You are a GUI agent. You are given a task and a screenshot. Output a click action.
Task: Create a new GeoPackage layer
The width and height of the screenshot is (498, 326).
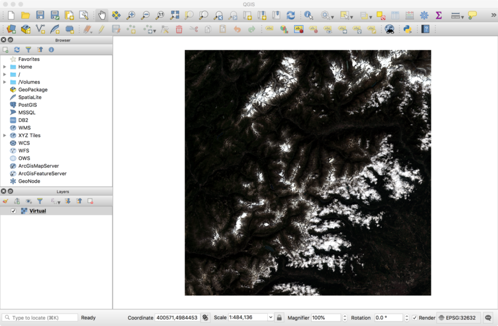coord(25,29)
